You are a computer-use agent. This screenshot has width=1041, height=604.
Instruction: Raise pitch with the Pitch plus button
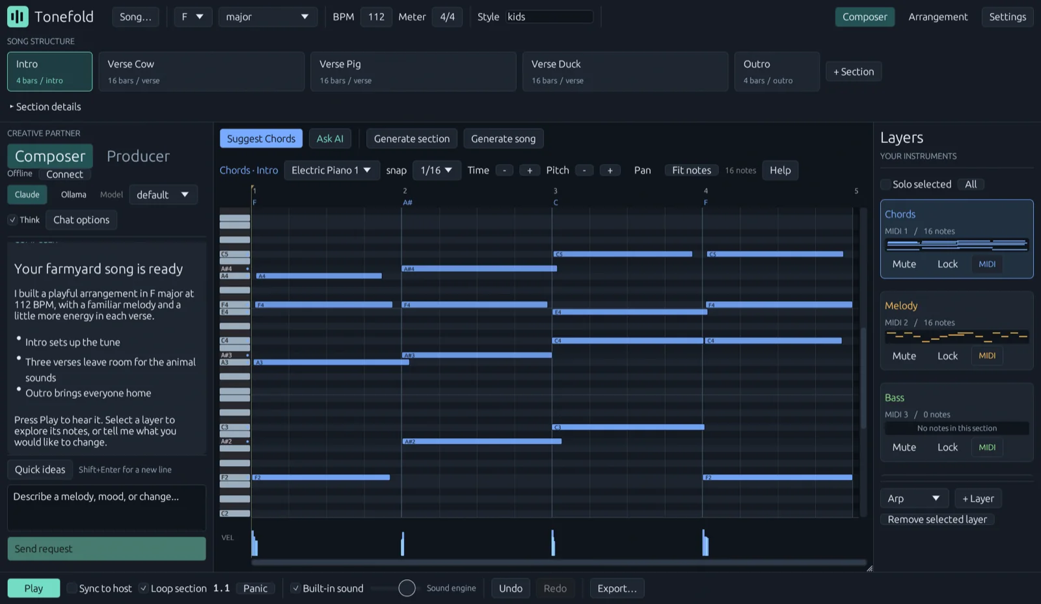point(610,170)
